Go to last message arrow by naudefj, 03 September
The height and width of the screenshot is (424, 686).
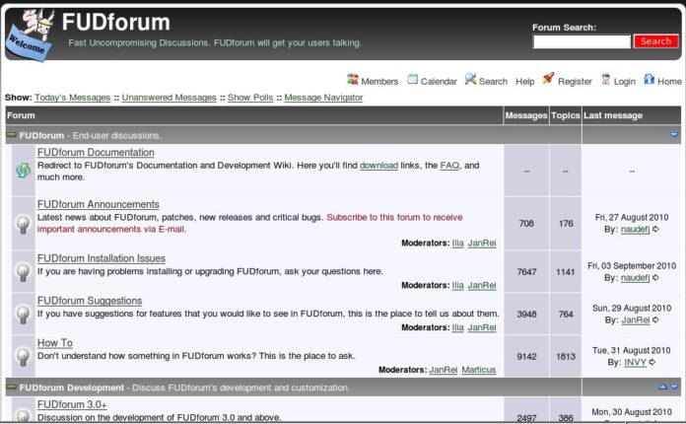655,277
